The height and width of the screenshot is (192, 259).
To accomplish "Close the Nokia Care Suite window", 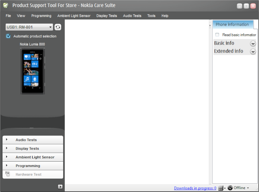I will (253, 6).
